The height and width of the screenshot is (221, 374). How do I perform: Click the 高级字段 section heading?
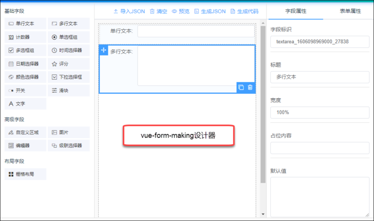click(14, 120)
